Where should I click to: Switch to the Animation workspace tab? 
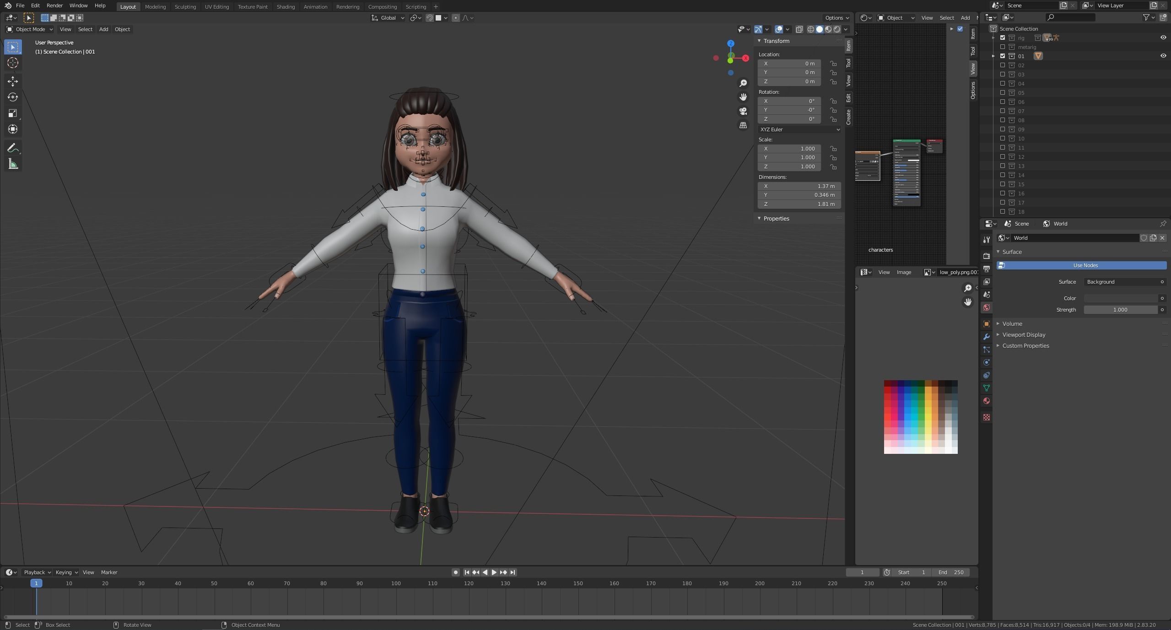coord(315,6)
